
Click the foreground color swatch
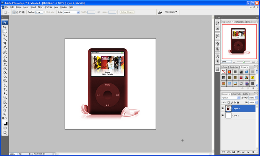(4, 122)
